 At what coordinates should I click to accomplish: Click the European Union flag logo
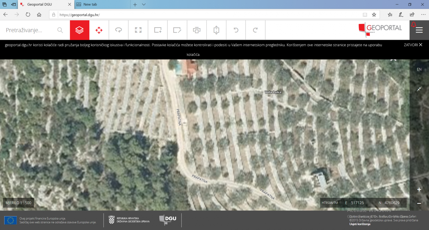tap(10, 220)
